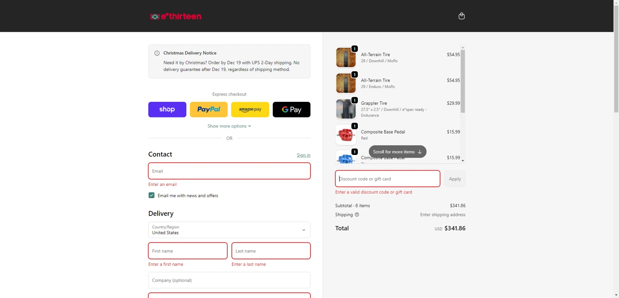Click the order list scroll-down arrow
This screenshot has height=298, width=619.
(463, 161)
